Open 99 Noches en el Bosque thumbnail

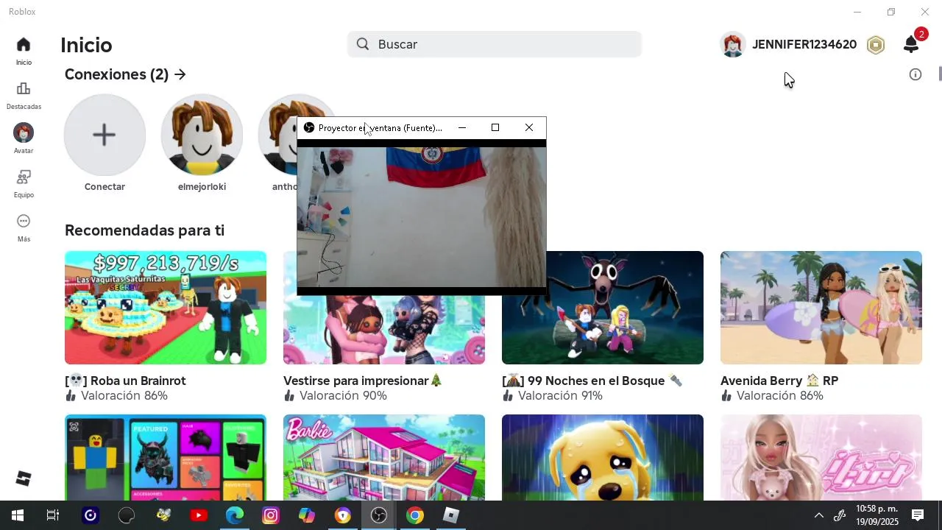click(603, 308)
